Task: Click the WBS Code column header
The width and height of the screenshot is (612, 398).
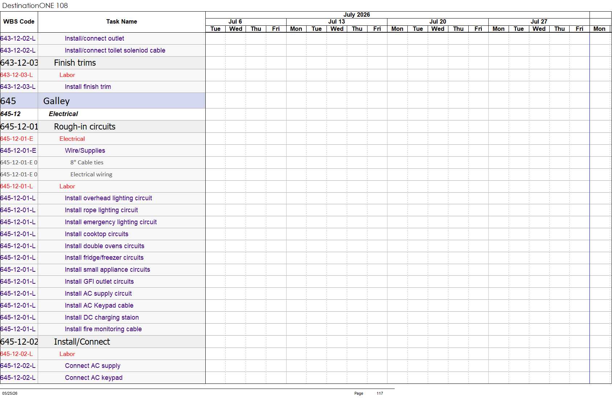Action: tap(19, 22)
